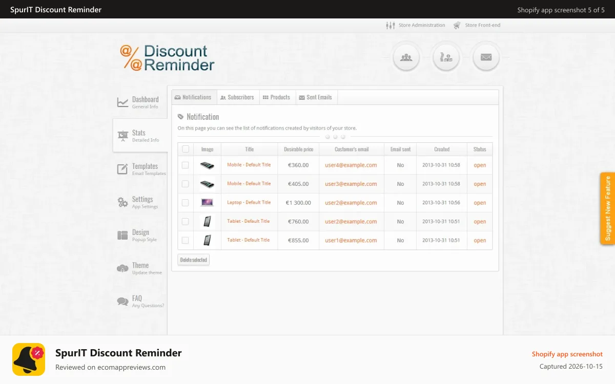
Task: Open Mobile - Default Title for €405.00
Action: pos(249,183)
